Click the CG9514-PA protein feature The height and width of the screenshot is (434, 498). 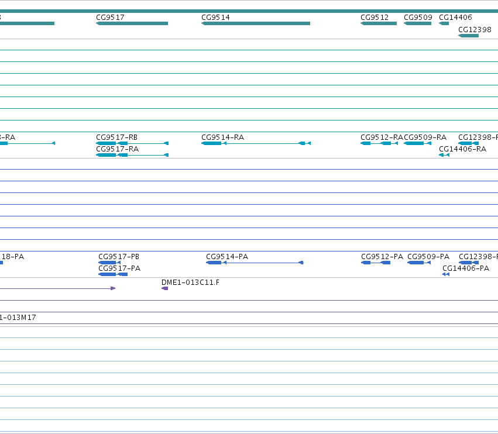255,263
